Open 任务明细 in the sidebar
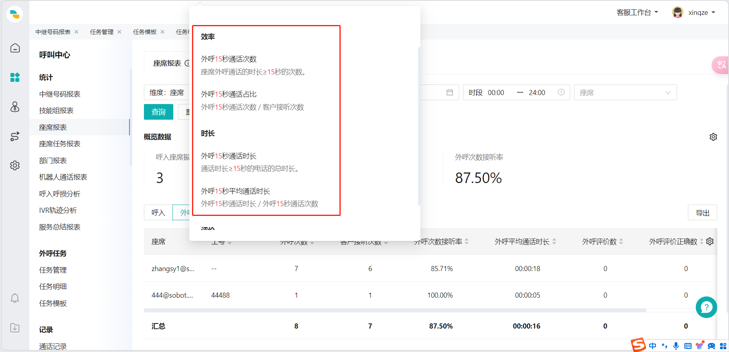 (x=53, y=287)
